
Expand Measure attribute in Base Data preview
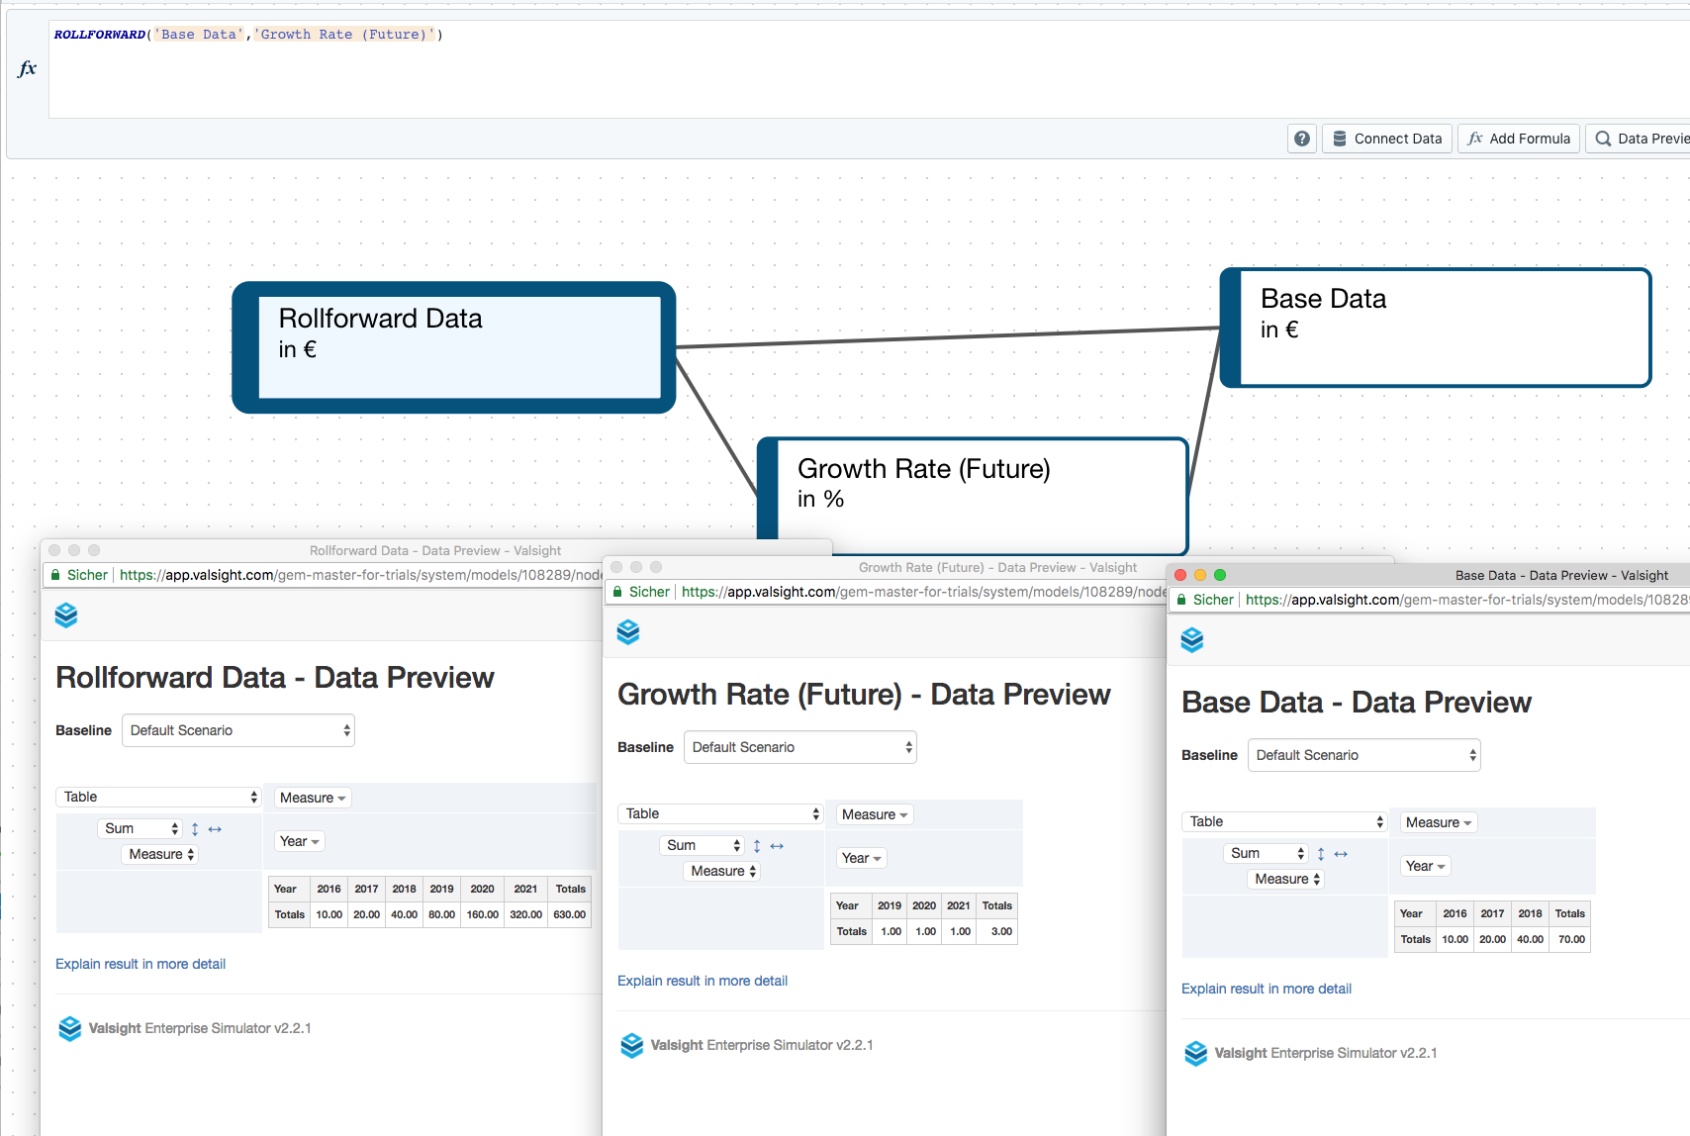click(x=1438, y=822)
